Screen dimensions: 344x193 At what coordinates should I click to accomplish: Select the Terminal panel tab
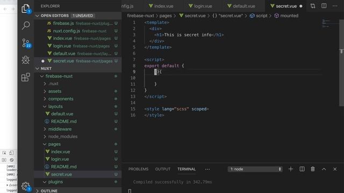point(187,169)
